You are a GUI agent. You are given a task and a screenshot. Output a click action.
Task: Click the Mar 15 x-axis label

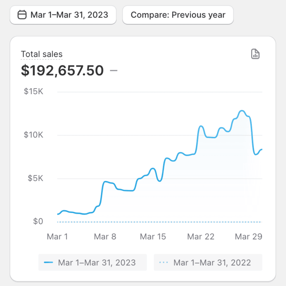tap(153, 237)
